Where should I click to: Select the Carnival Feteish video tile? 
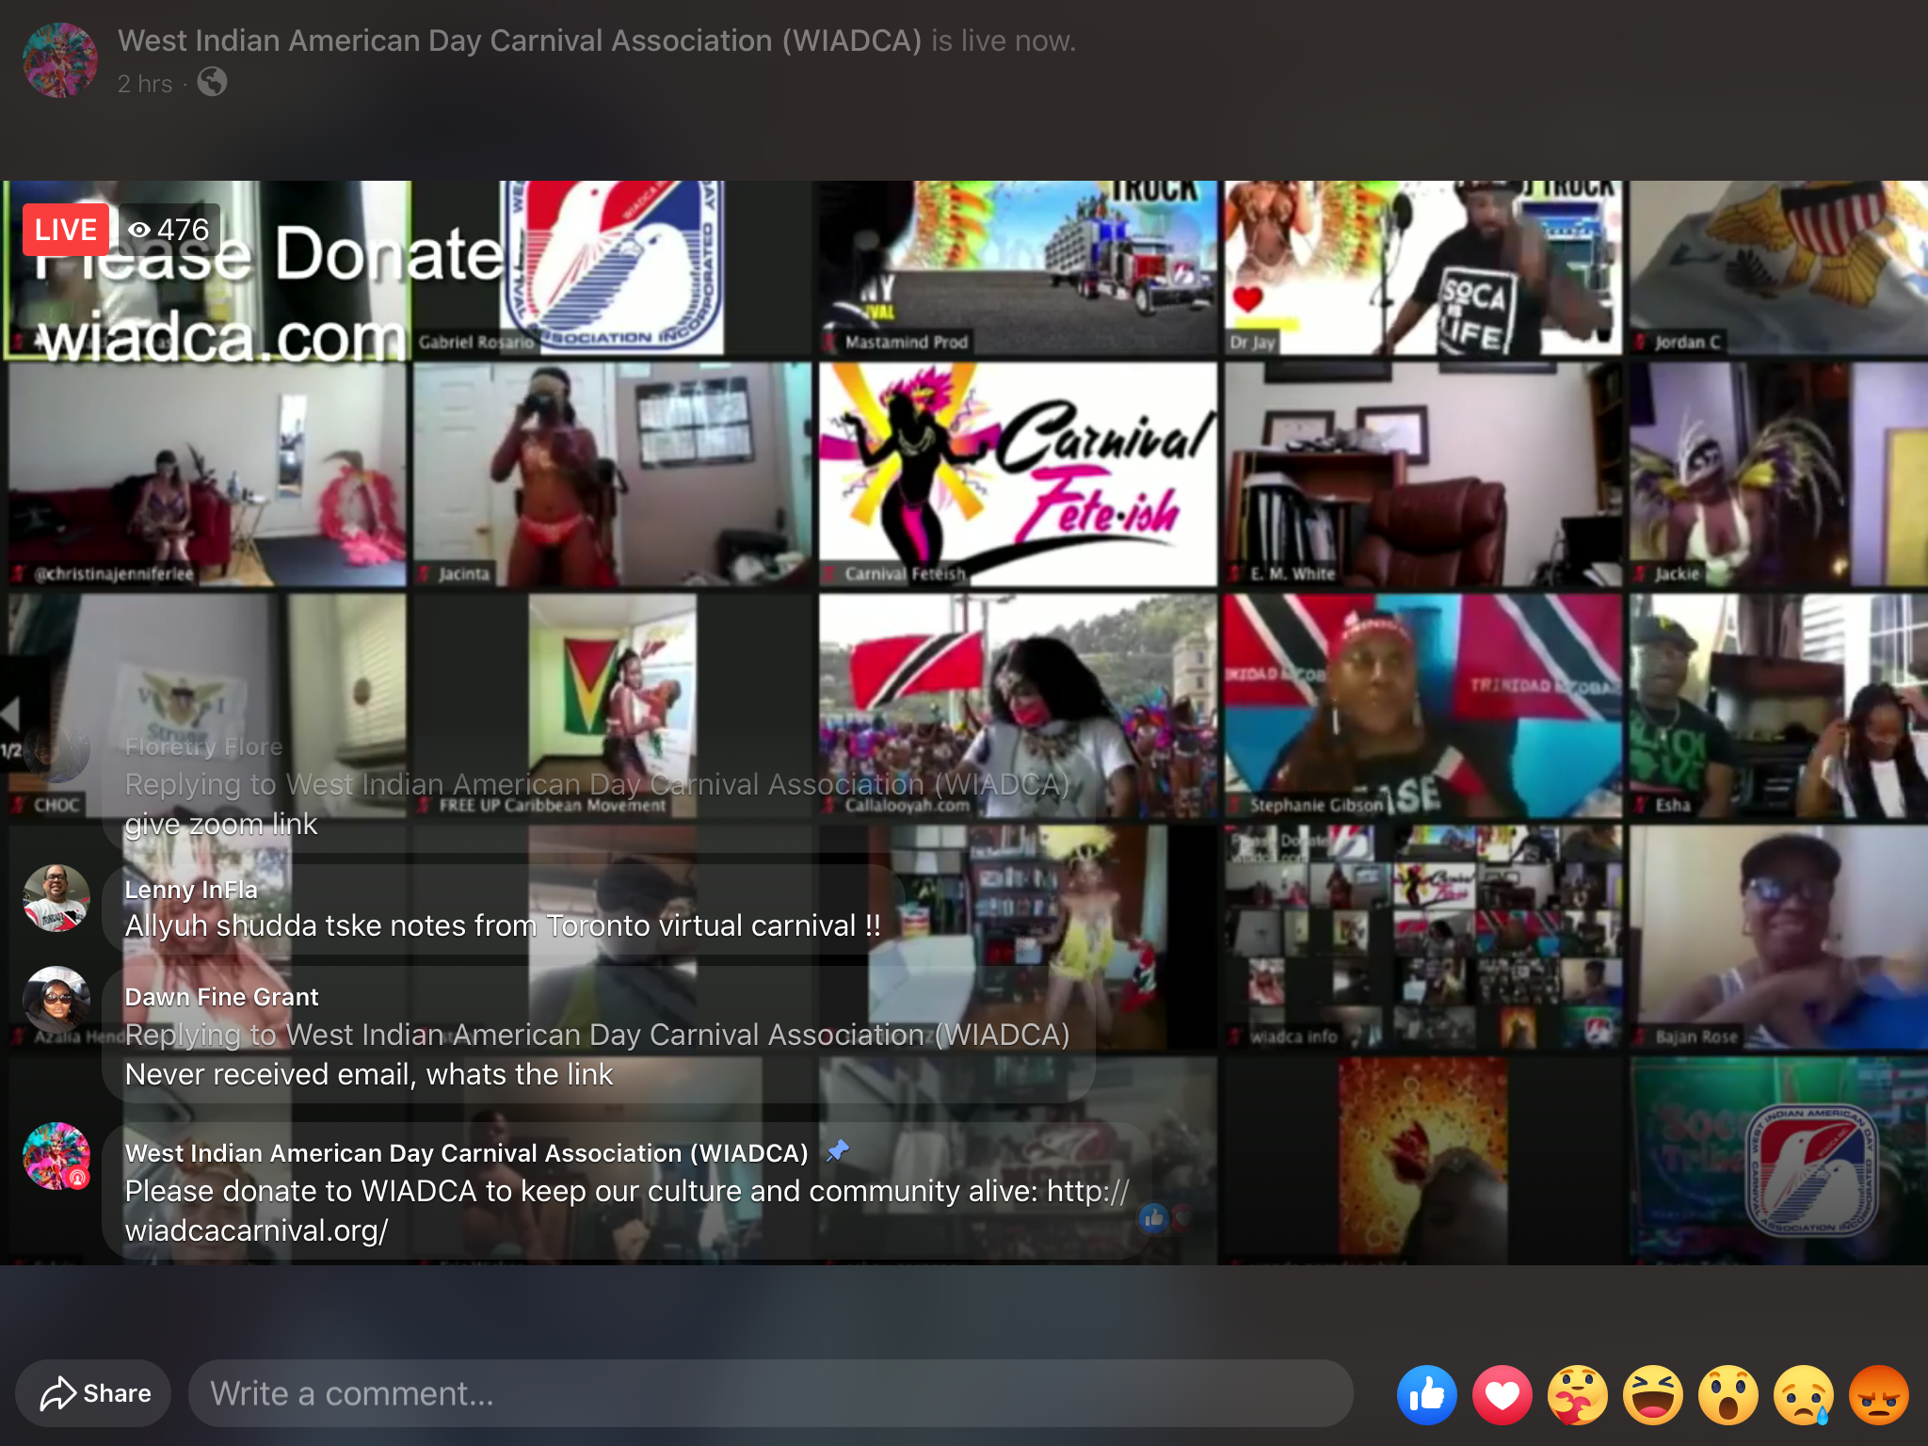click(1018, 474)
